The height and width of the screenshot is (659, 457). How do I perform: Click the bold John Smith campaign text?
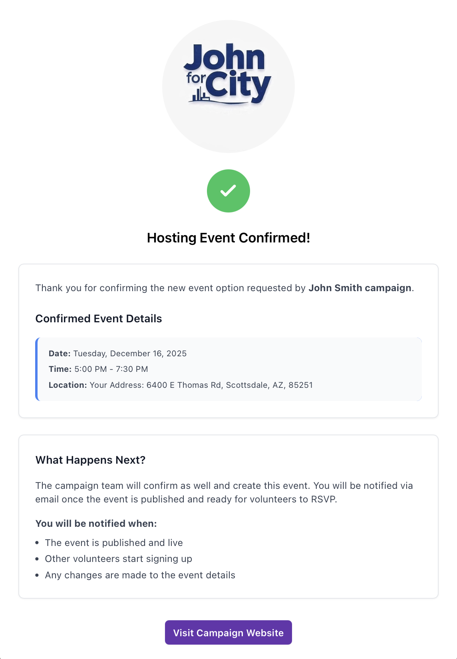(360, 288)
